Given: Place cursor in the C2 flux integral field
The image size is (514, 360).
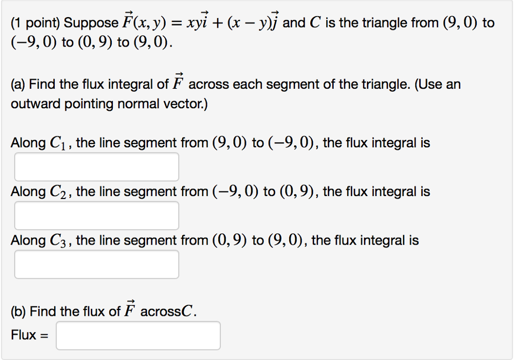Looking at the screenshot, I should pyautogui.click(x=96, y=215).
